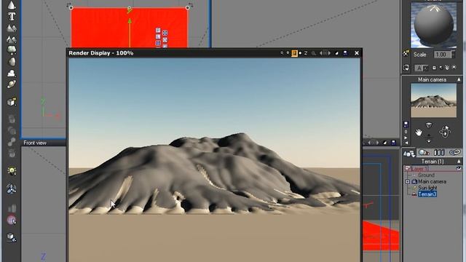Add a rock object
The width and height of the screenshot is (466, 262).
point(12,62)
